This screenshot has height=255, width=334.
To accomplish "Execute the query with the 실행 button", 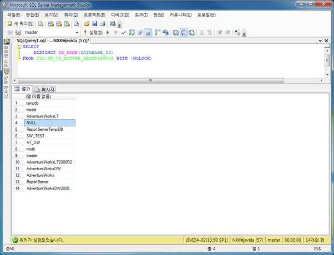I will [93, 32].
